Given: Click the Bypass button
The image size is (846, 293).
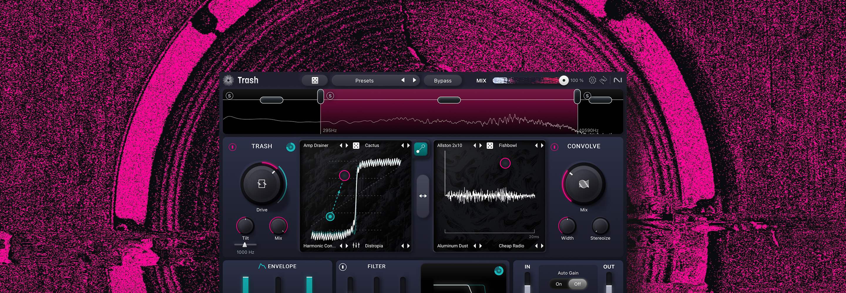Looking at the screenshot, I should tap(443, 81).
